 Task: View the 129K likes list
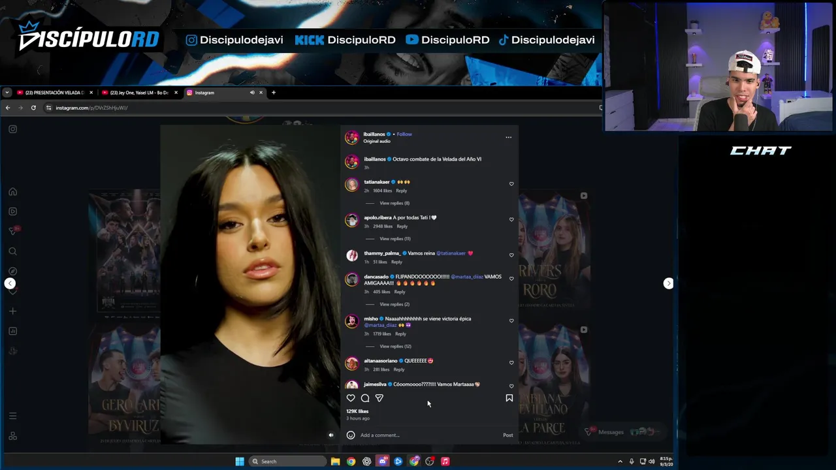point(357,411)
